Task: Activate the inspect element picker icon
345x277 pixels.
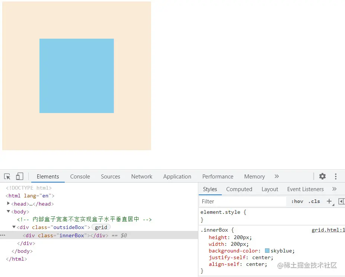Action: pyautogui.click(x=7, y=177)
